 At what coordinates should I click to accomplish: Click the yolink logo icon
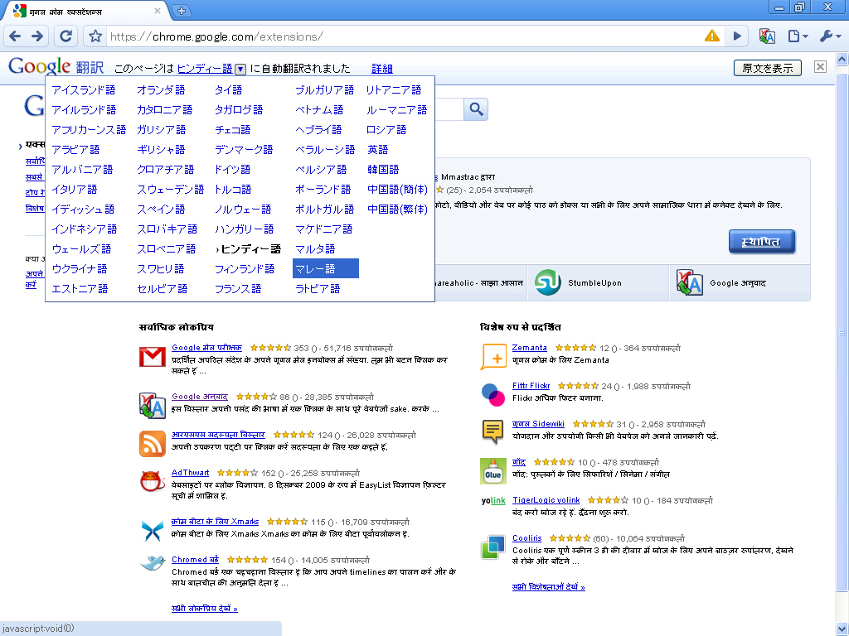tap(492, 501)
